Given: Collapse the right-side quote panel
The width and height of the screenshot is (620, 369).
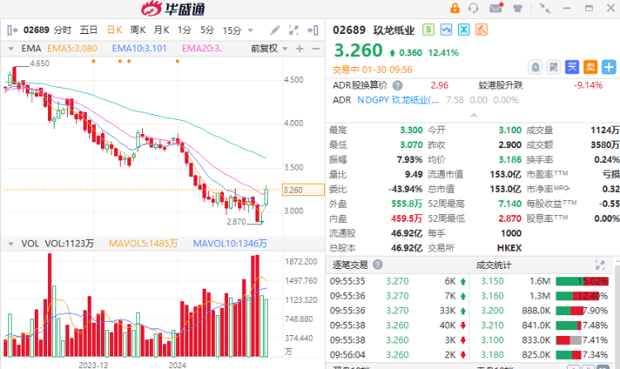Looking at the screenshot, I should 312,30.
